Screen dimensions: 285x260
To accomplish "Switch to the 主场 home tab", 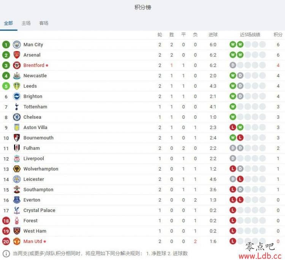I will pos(26,23).
